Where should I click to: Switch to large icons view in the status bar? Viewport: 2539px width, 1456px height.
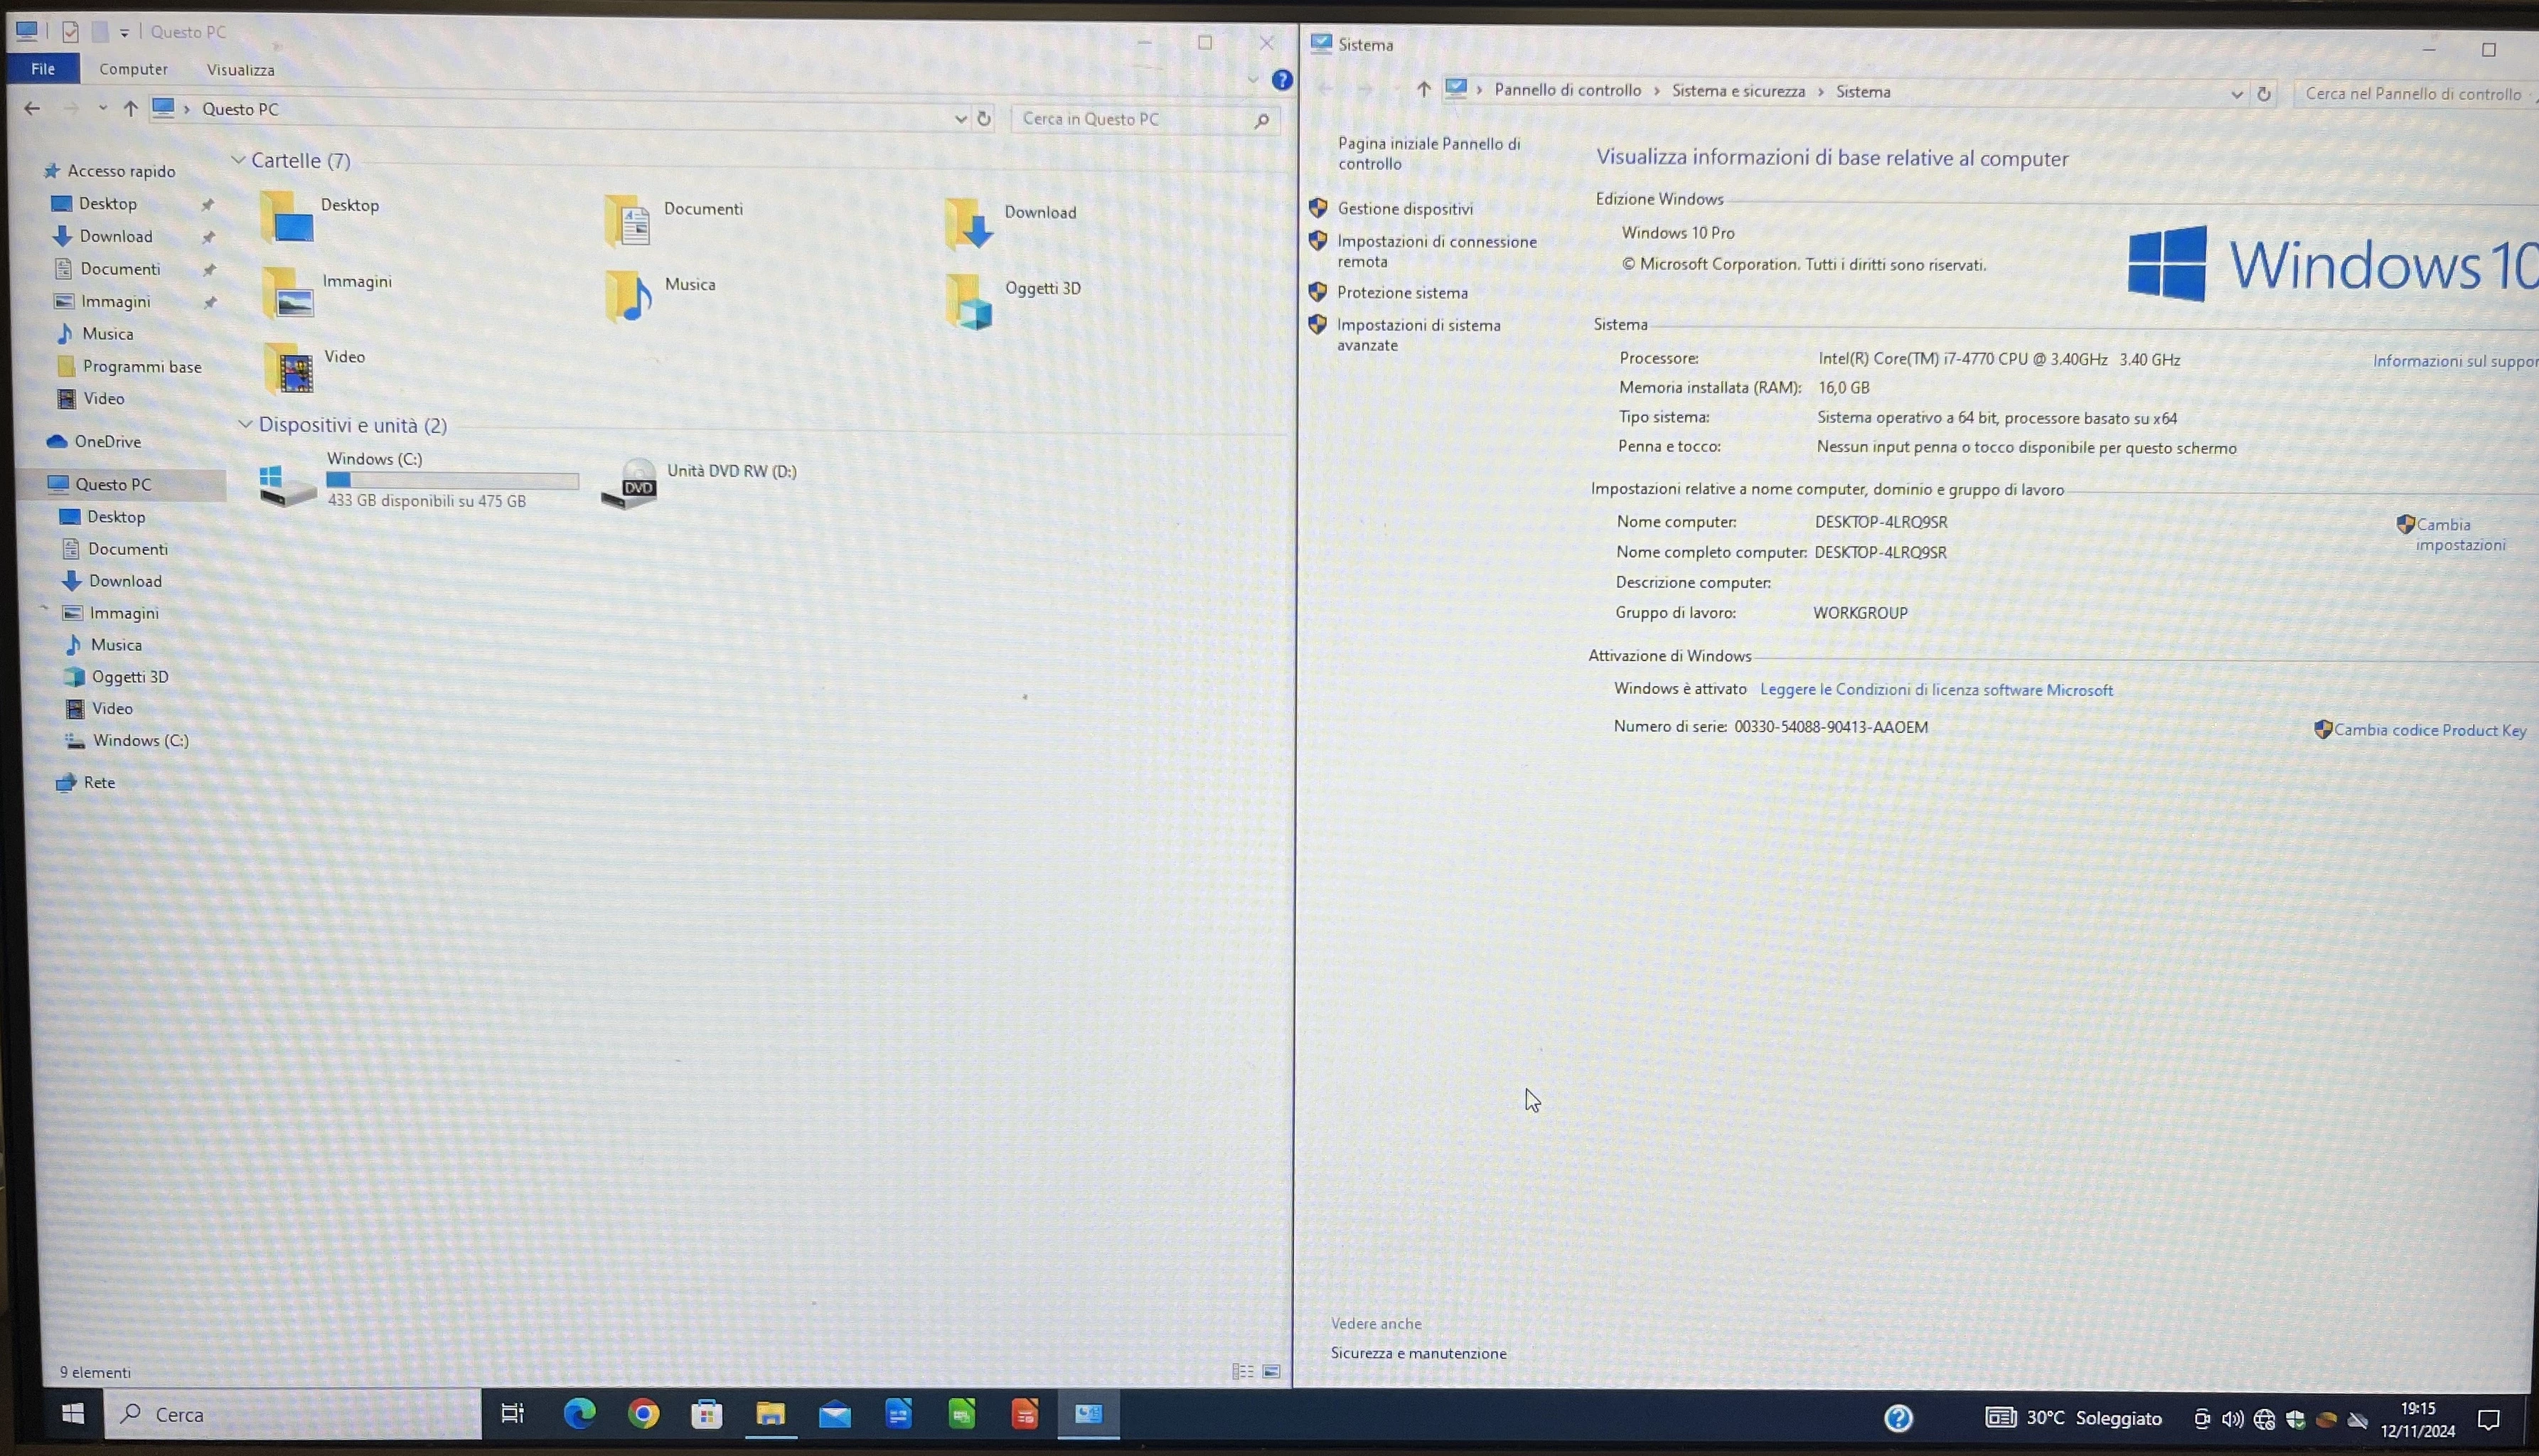tap(1272, 1371)
